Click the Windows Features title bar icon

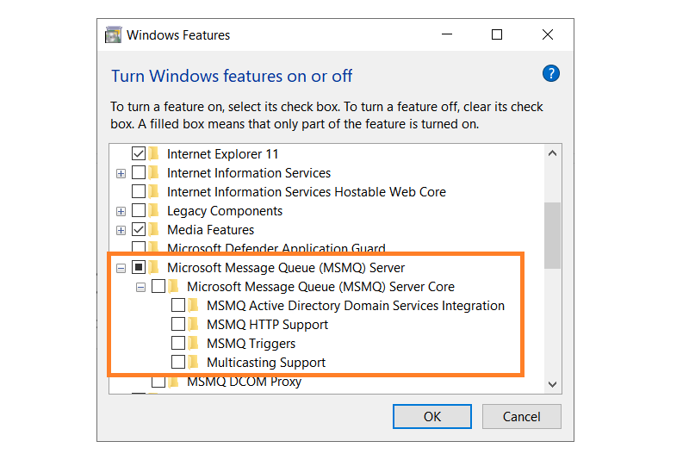[x=113, y=35]
